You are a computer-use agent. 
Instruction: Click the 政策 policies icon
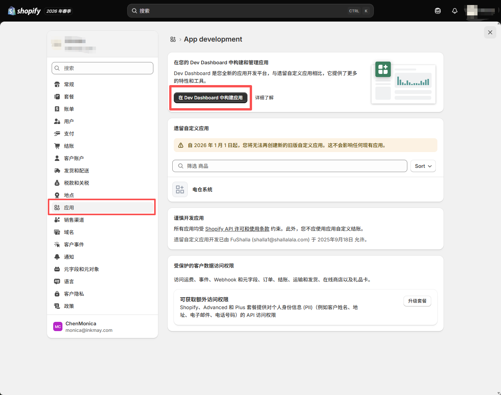coord(57,306)
